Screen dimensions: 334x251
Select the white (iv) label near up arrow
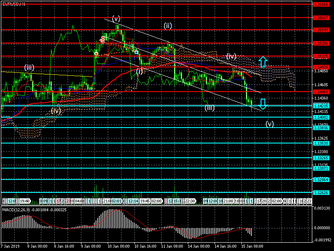click(x=231, y=56)
